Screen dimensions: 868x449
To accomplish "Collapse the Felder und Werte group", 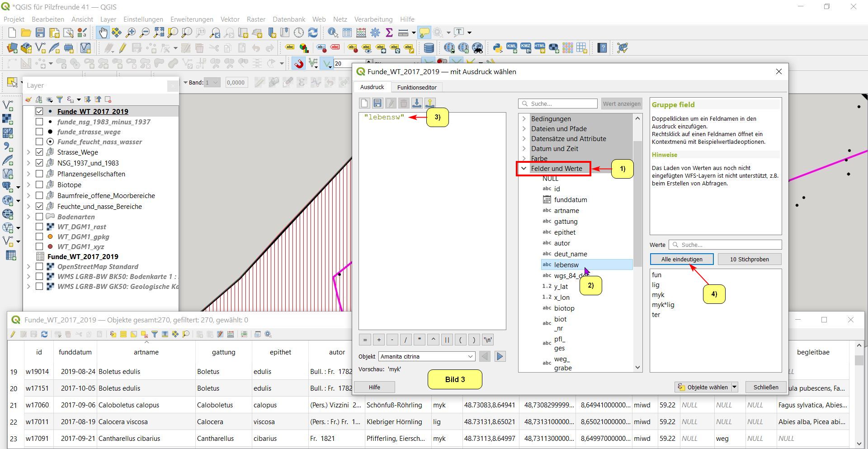I will 524,169.
